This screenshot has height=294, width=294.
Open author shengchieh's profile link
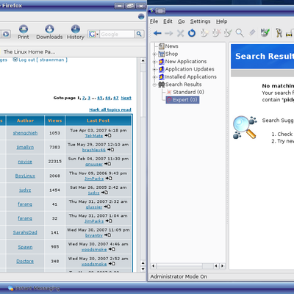pyautogui.click(x=25, y=133)
